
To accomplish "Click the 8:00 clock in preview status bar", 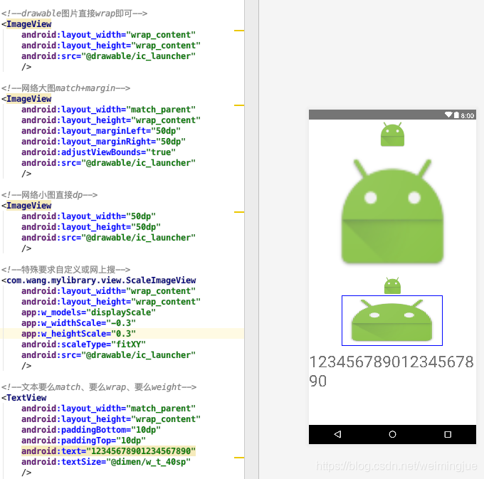I will [468, 116].
